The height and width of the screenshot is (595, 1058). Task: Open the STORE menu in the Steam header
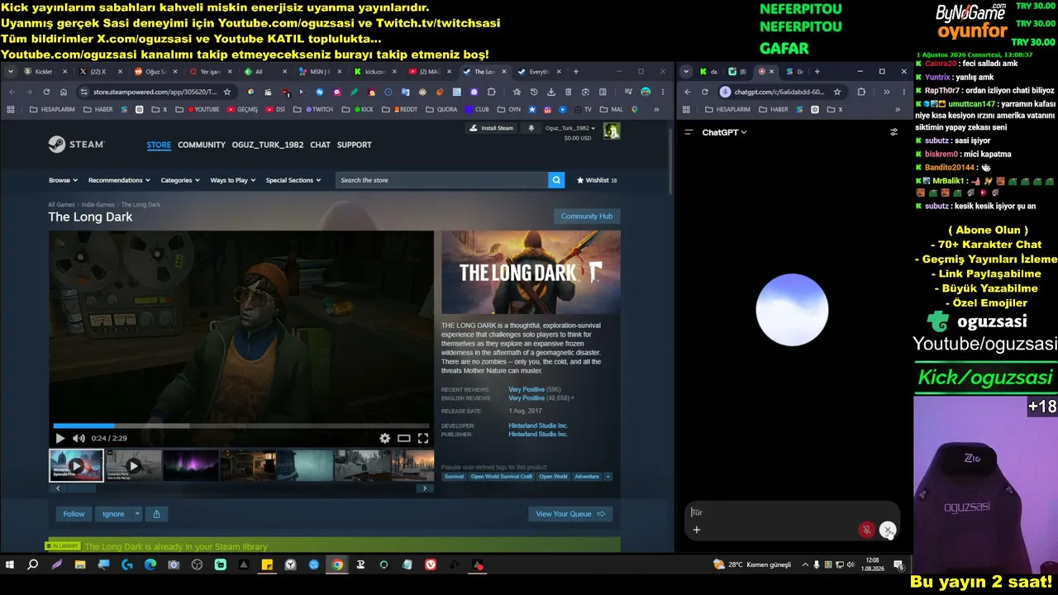[159, 145]
